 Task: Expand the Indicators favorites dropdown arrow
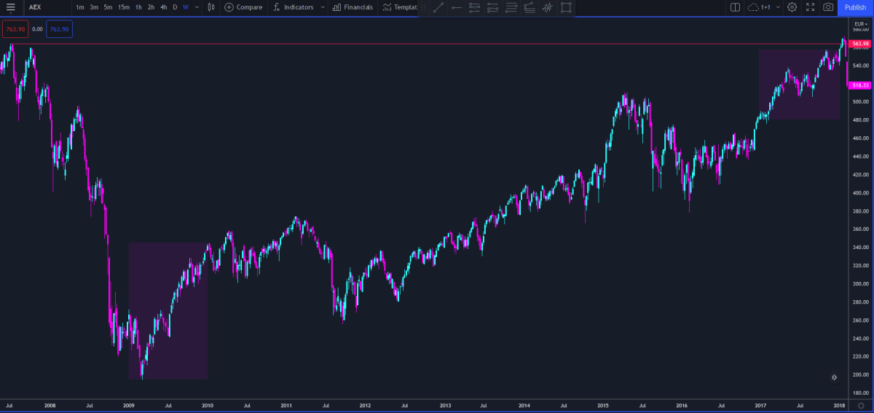click(323, 7)
